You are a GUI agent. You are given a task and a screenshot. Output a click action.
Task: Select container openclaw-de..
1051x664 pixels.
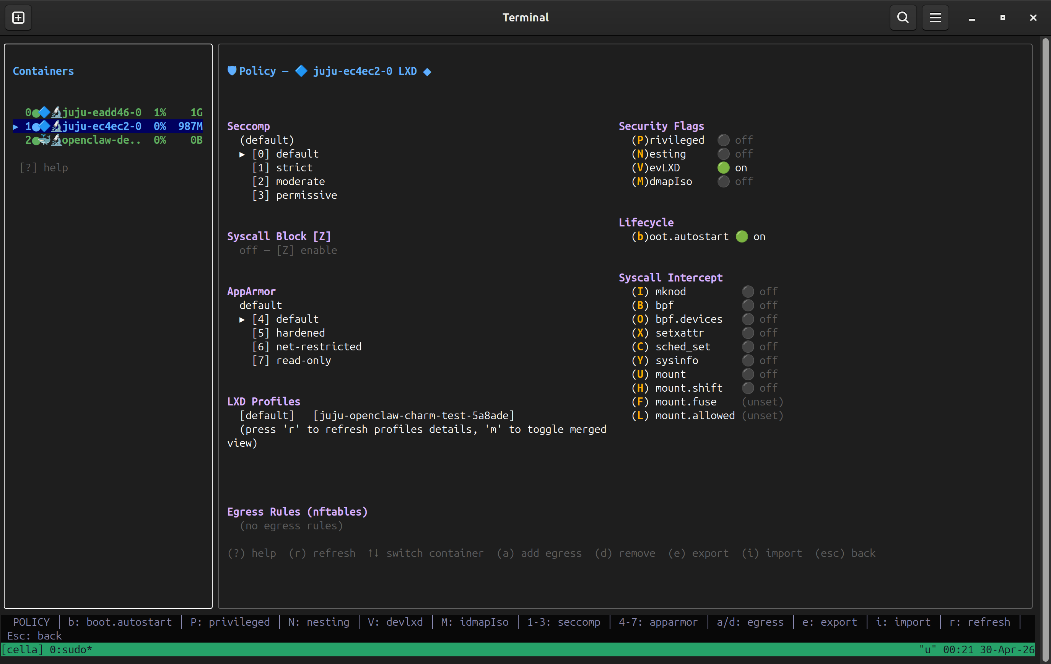(x=108, y=140)
